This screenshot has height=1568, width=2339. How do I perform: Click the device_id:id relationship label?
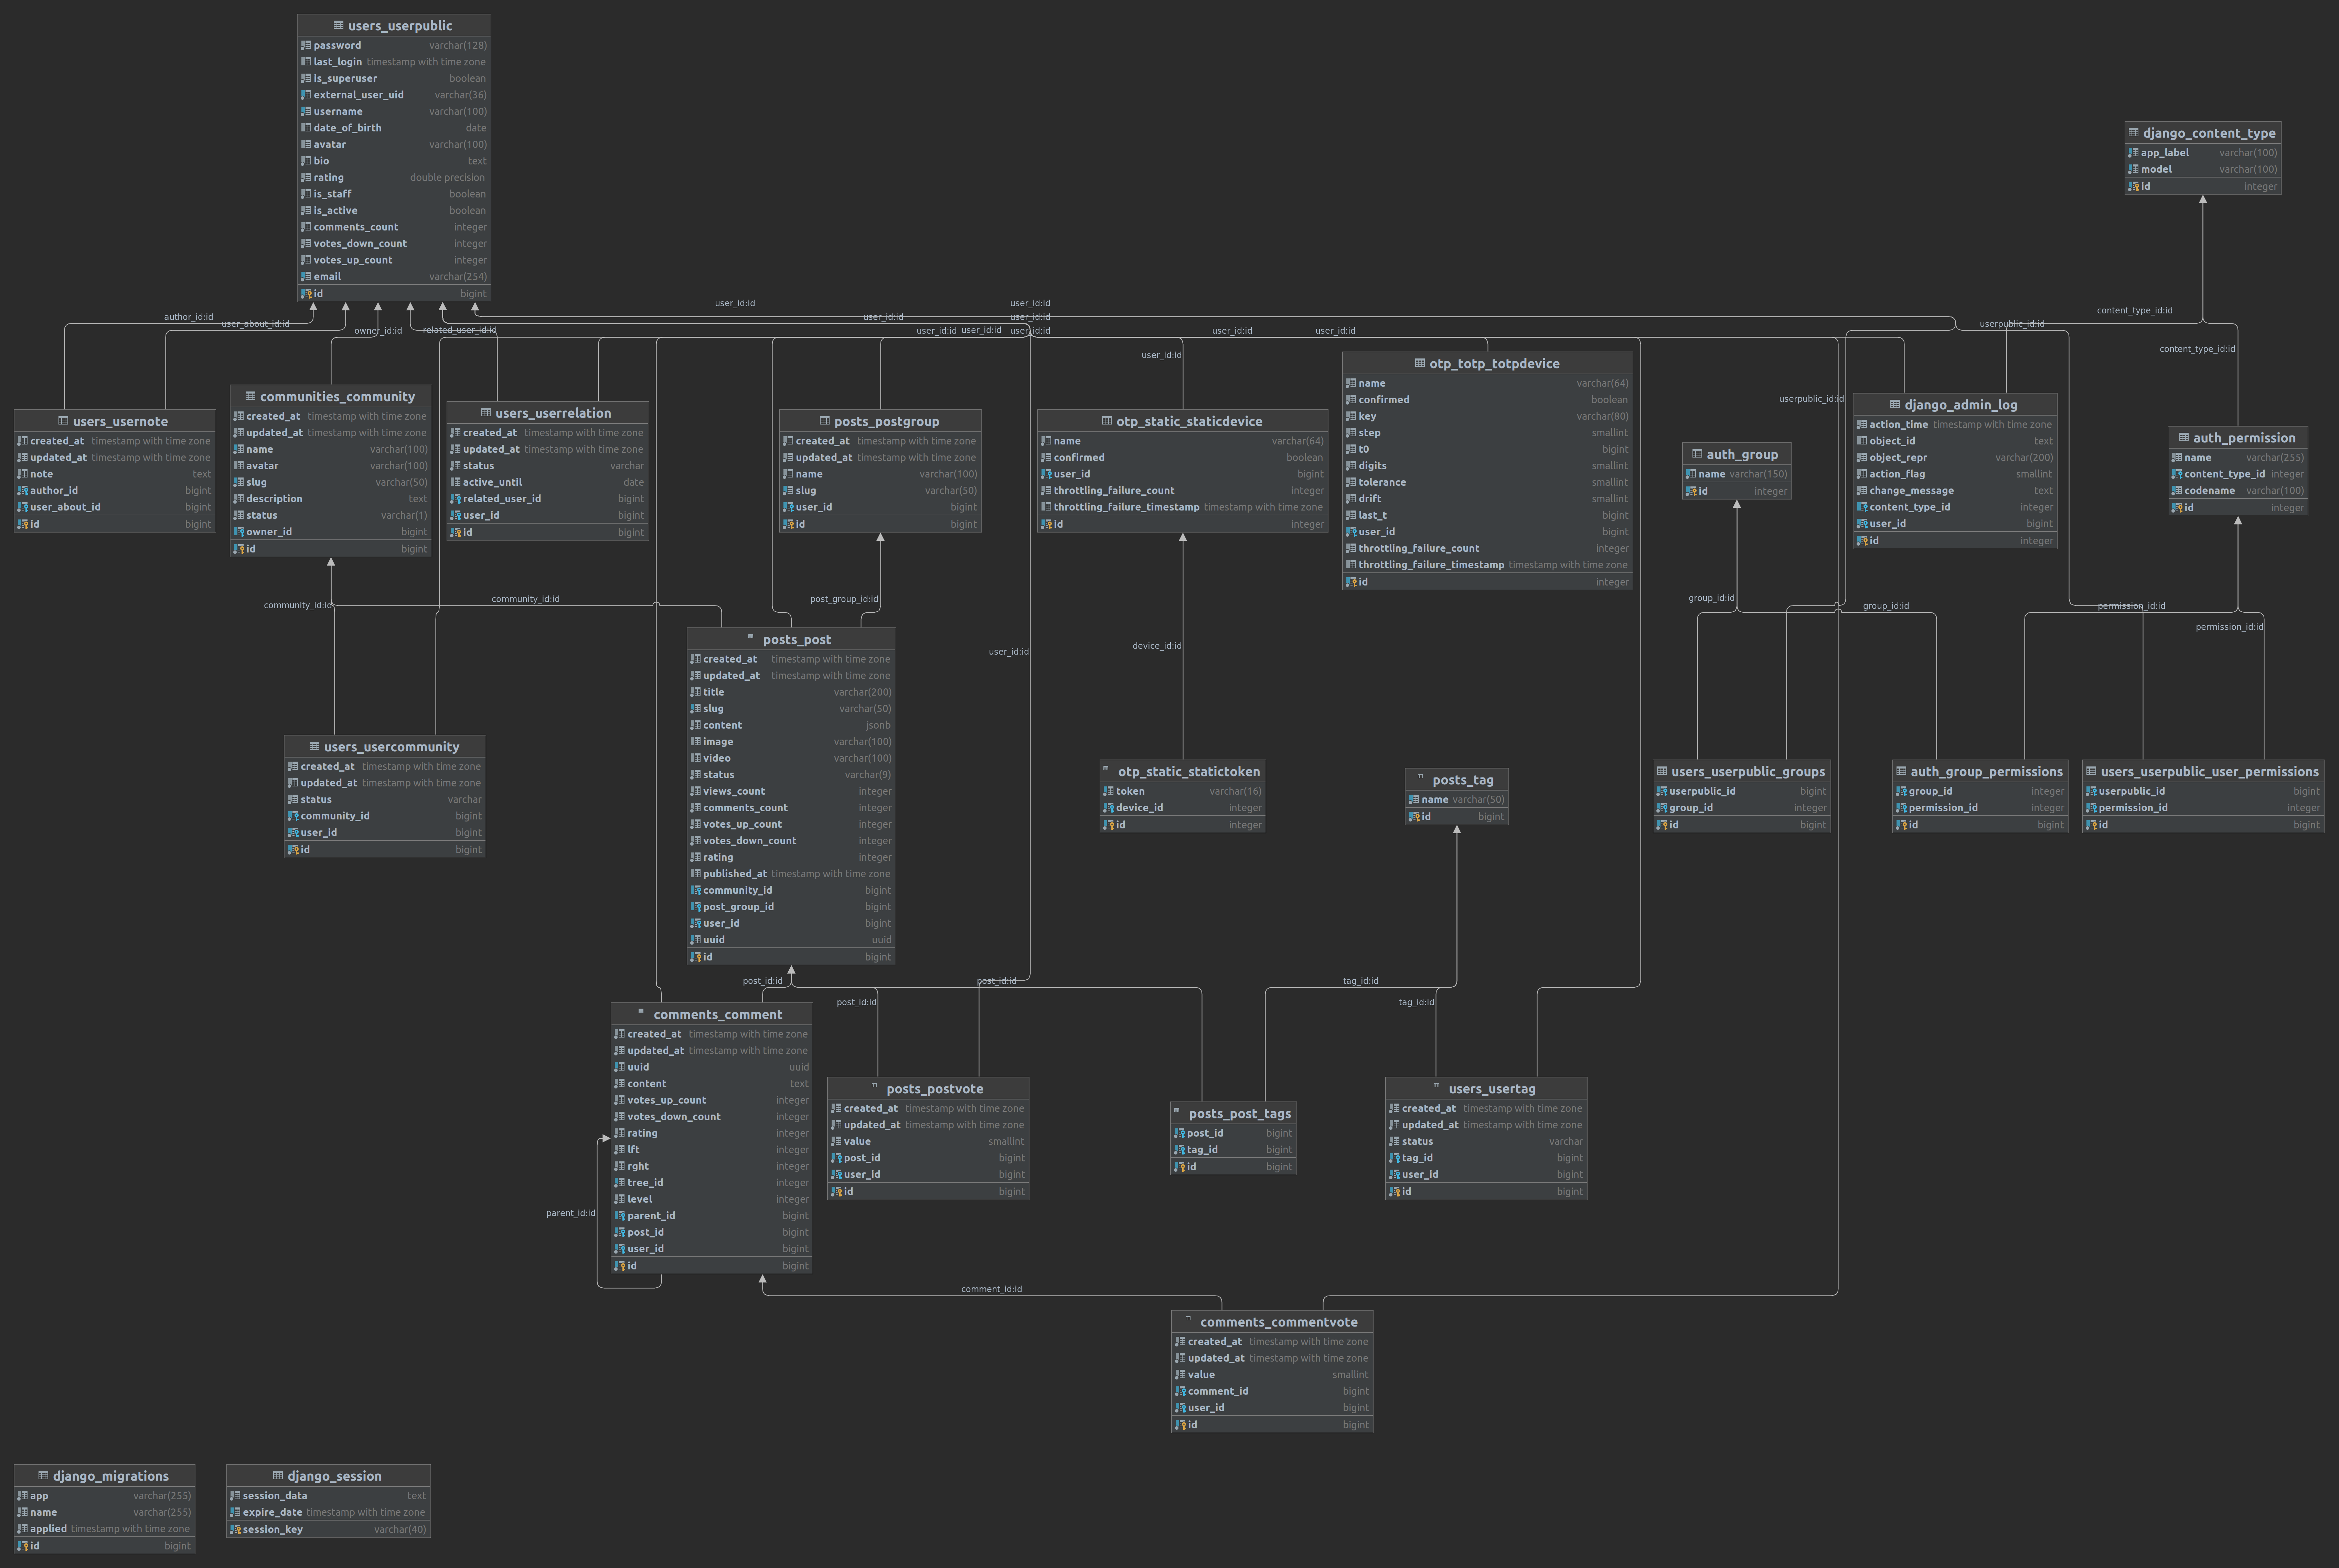[x=1157, y=646]
